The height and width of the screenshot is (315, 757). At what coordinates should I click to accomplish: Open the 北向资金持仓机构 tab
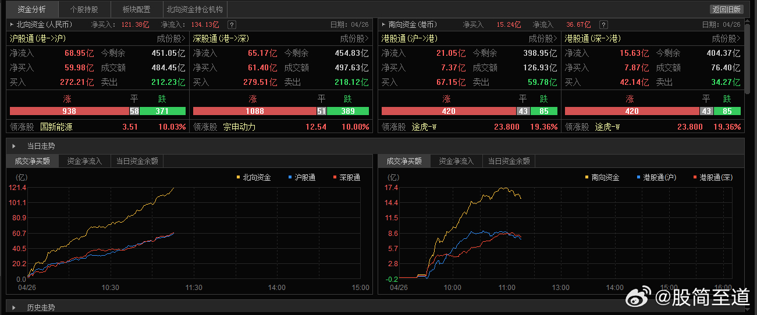tap(194, 9)
